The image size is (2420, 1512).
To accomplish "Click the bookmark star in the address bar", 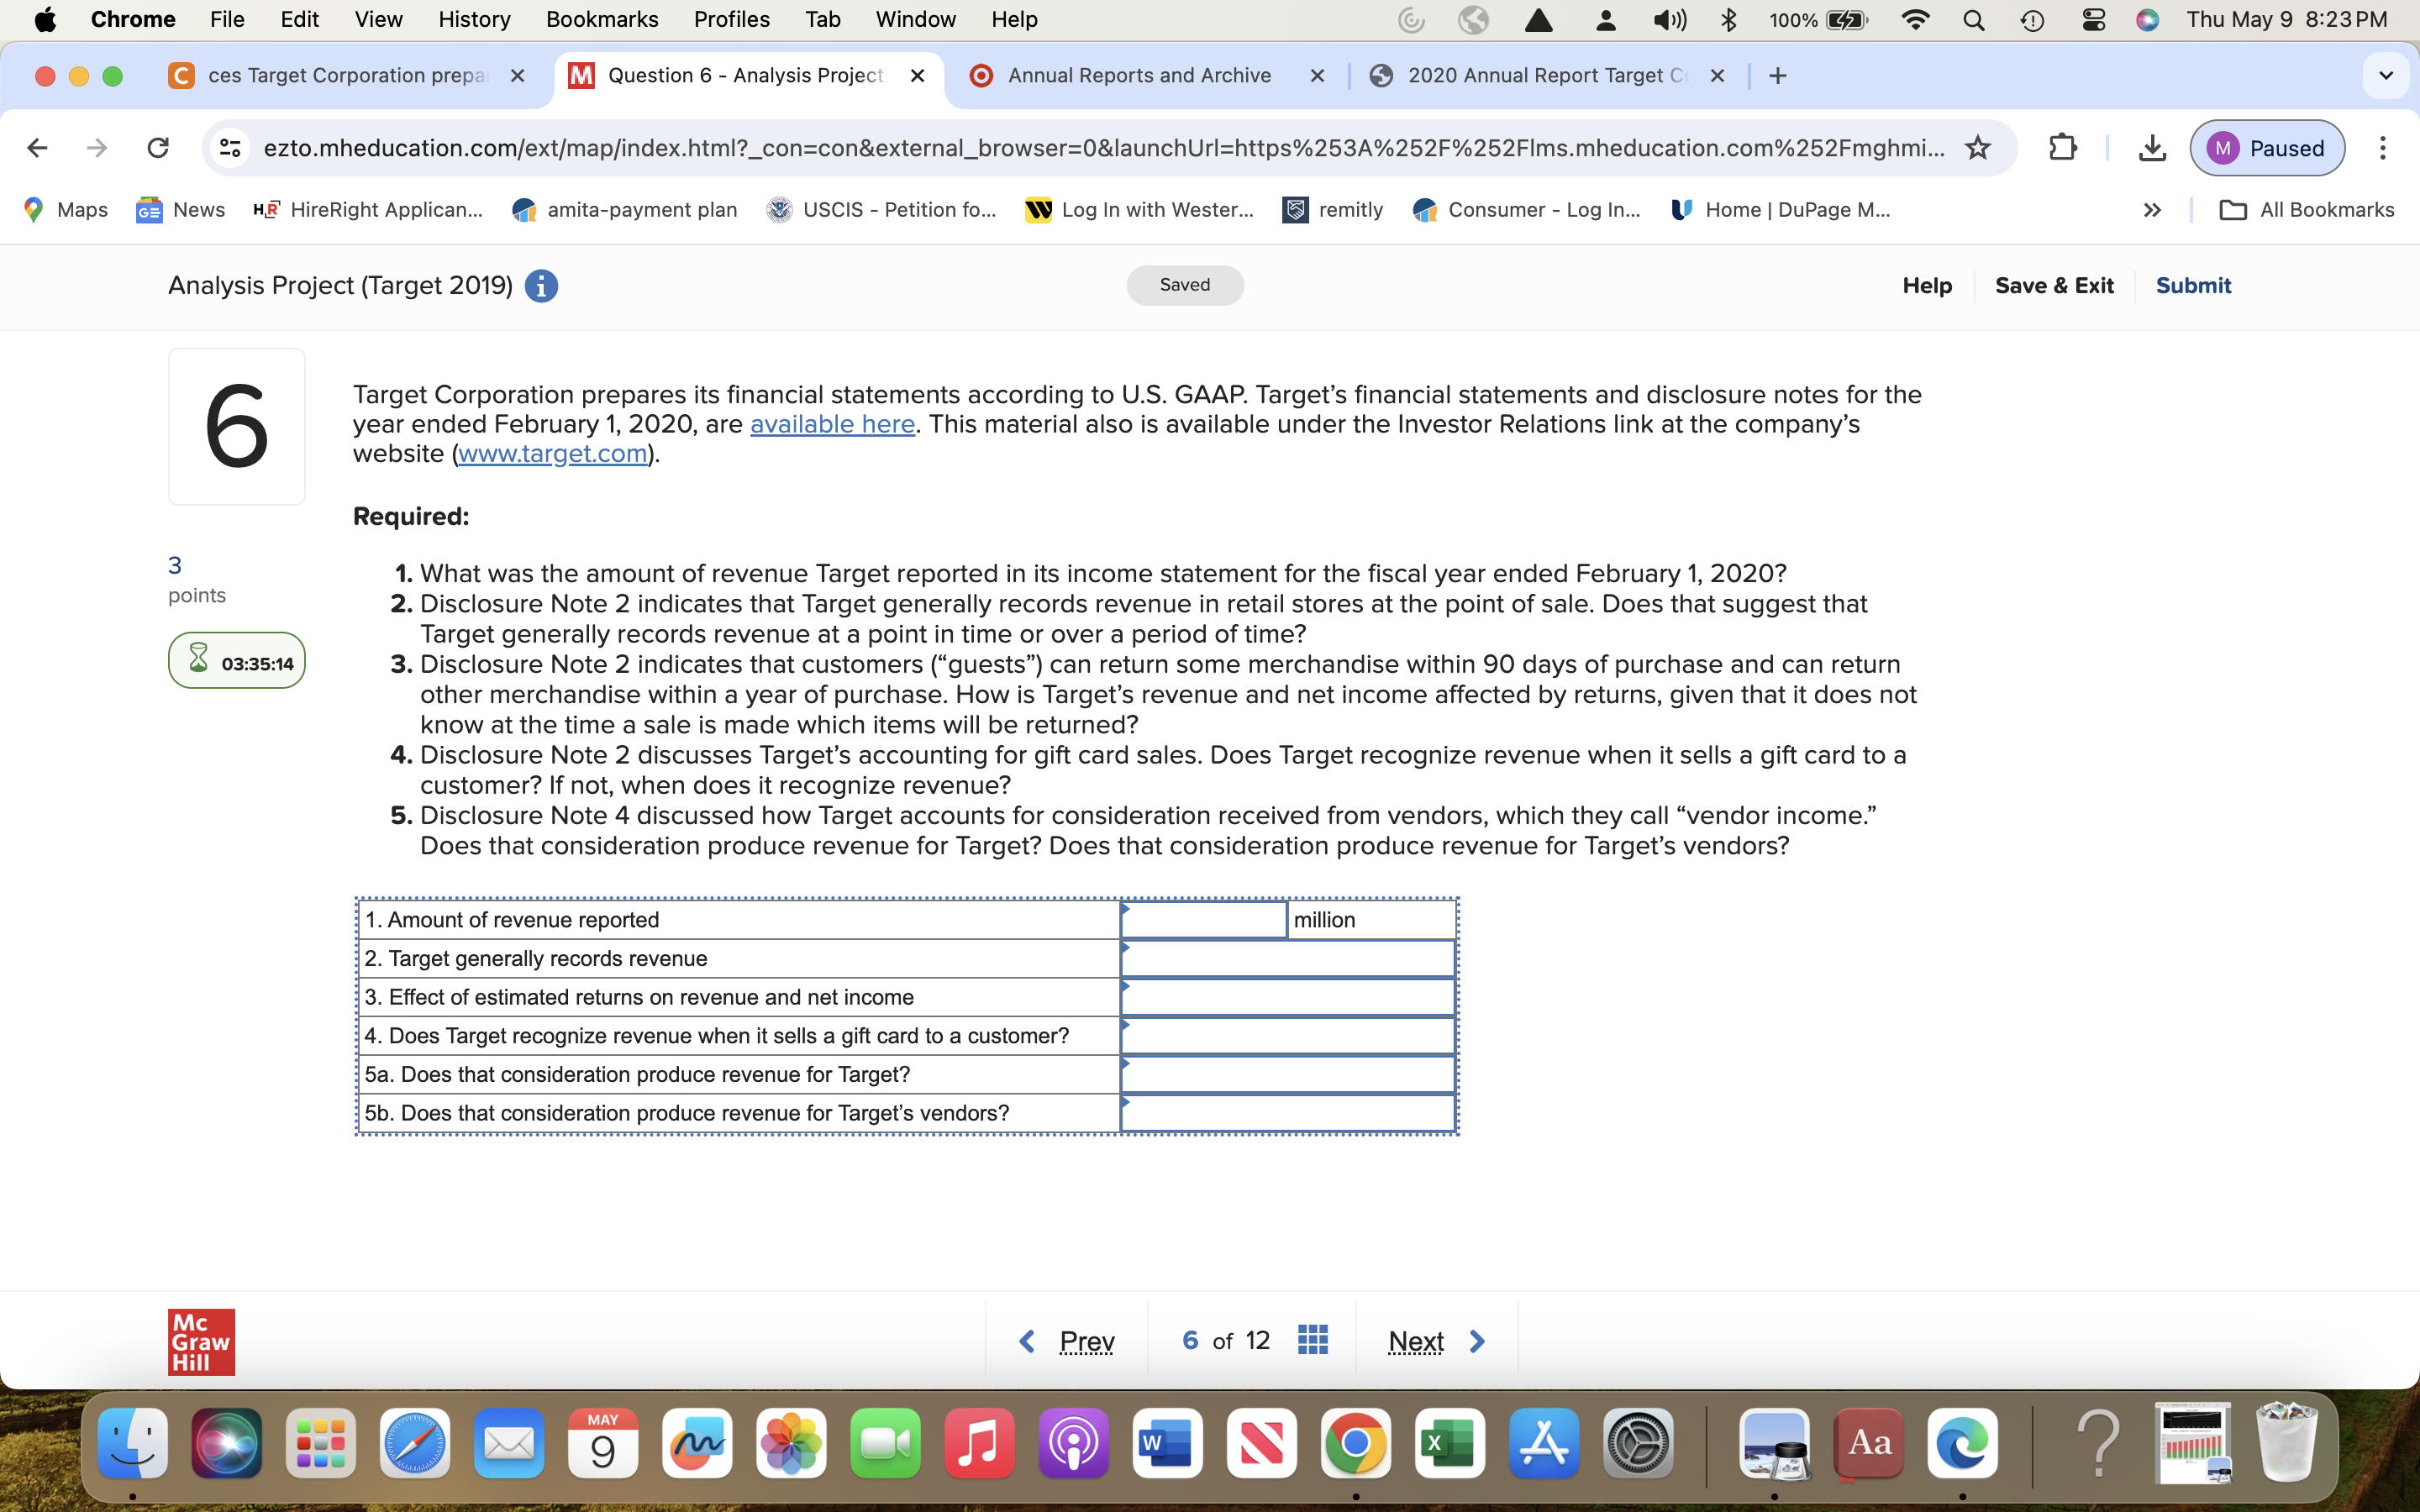I will pos(1977,147).
